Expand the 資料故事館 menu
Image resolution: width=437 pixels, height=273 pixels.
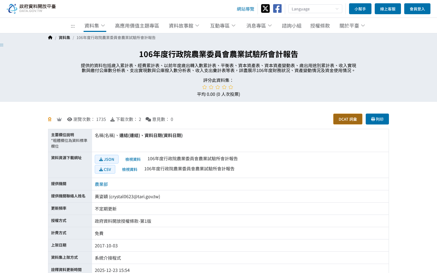[x=184, y=26]
